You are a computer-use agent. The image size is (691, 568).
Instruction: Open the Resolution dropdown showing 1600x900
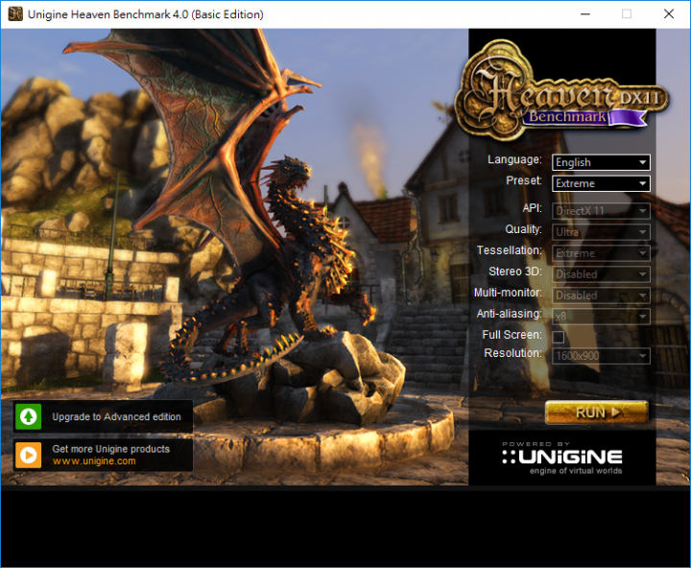click(x=601, y=356)
